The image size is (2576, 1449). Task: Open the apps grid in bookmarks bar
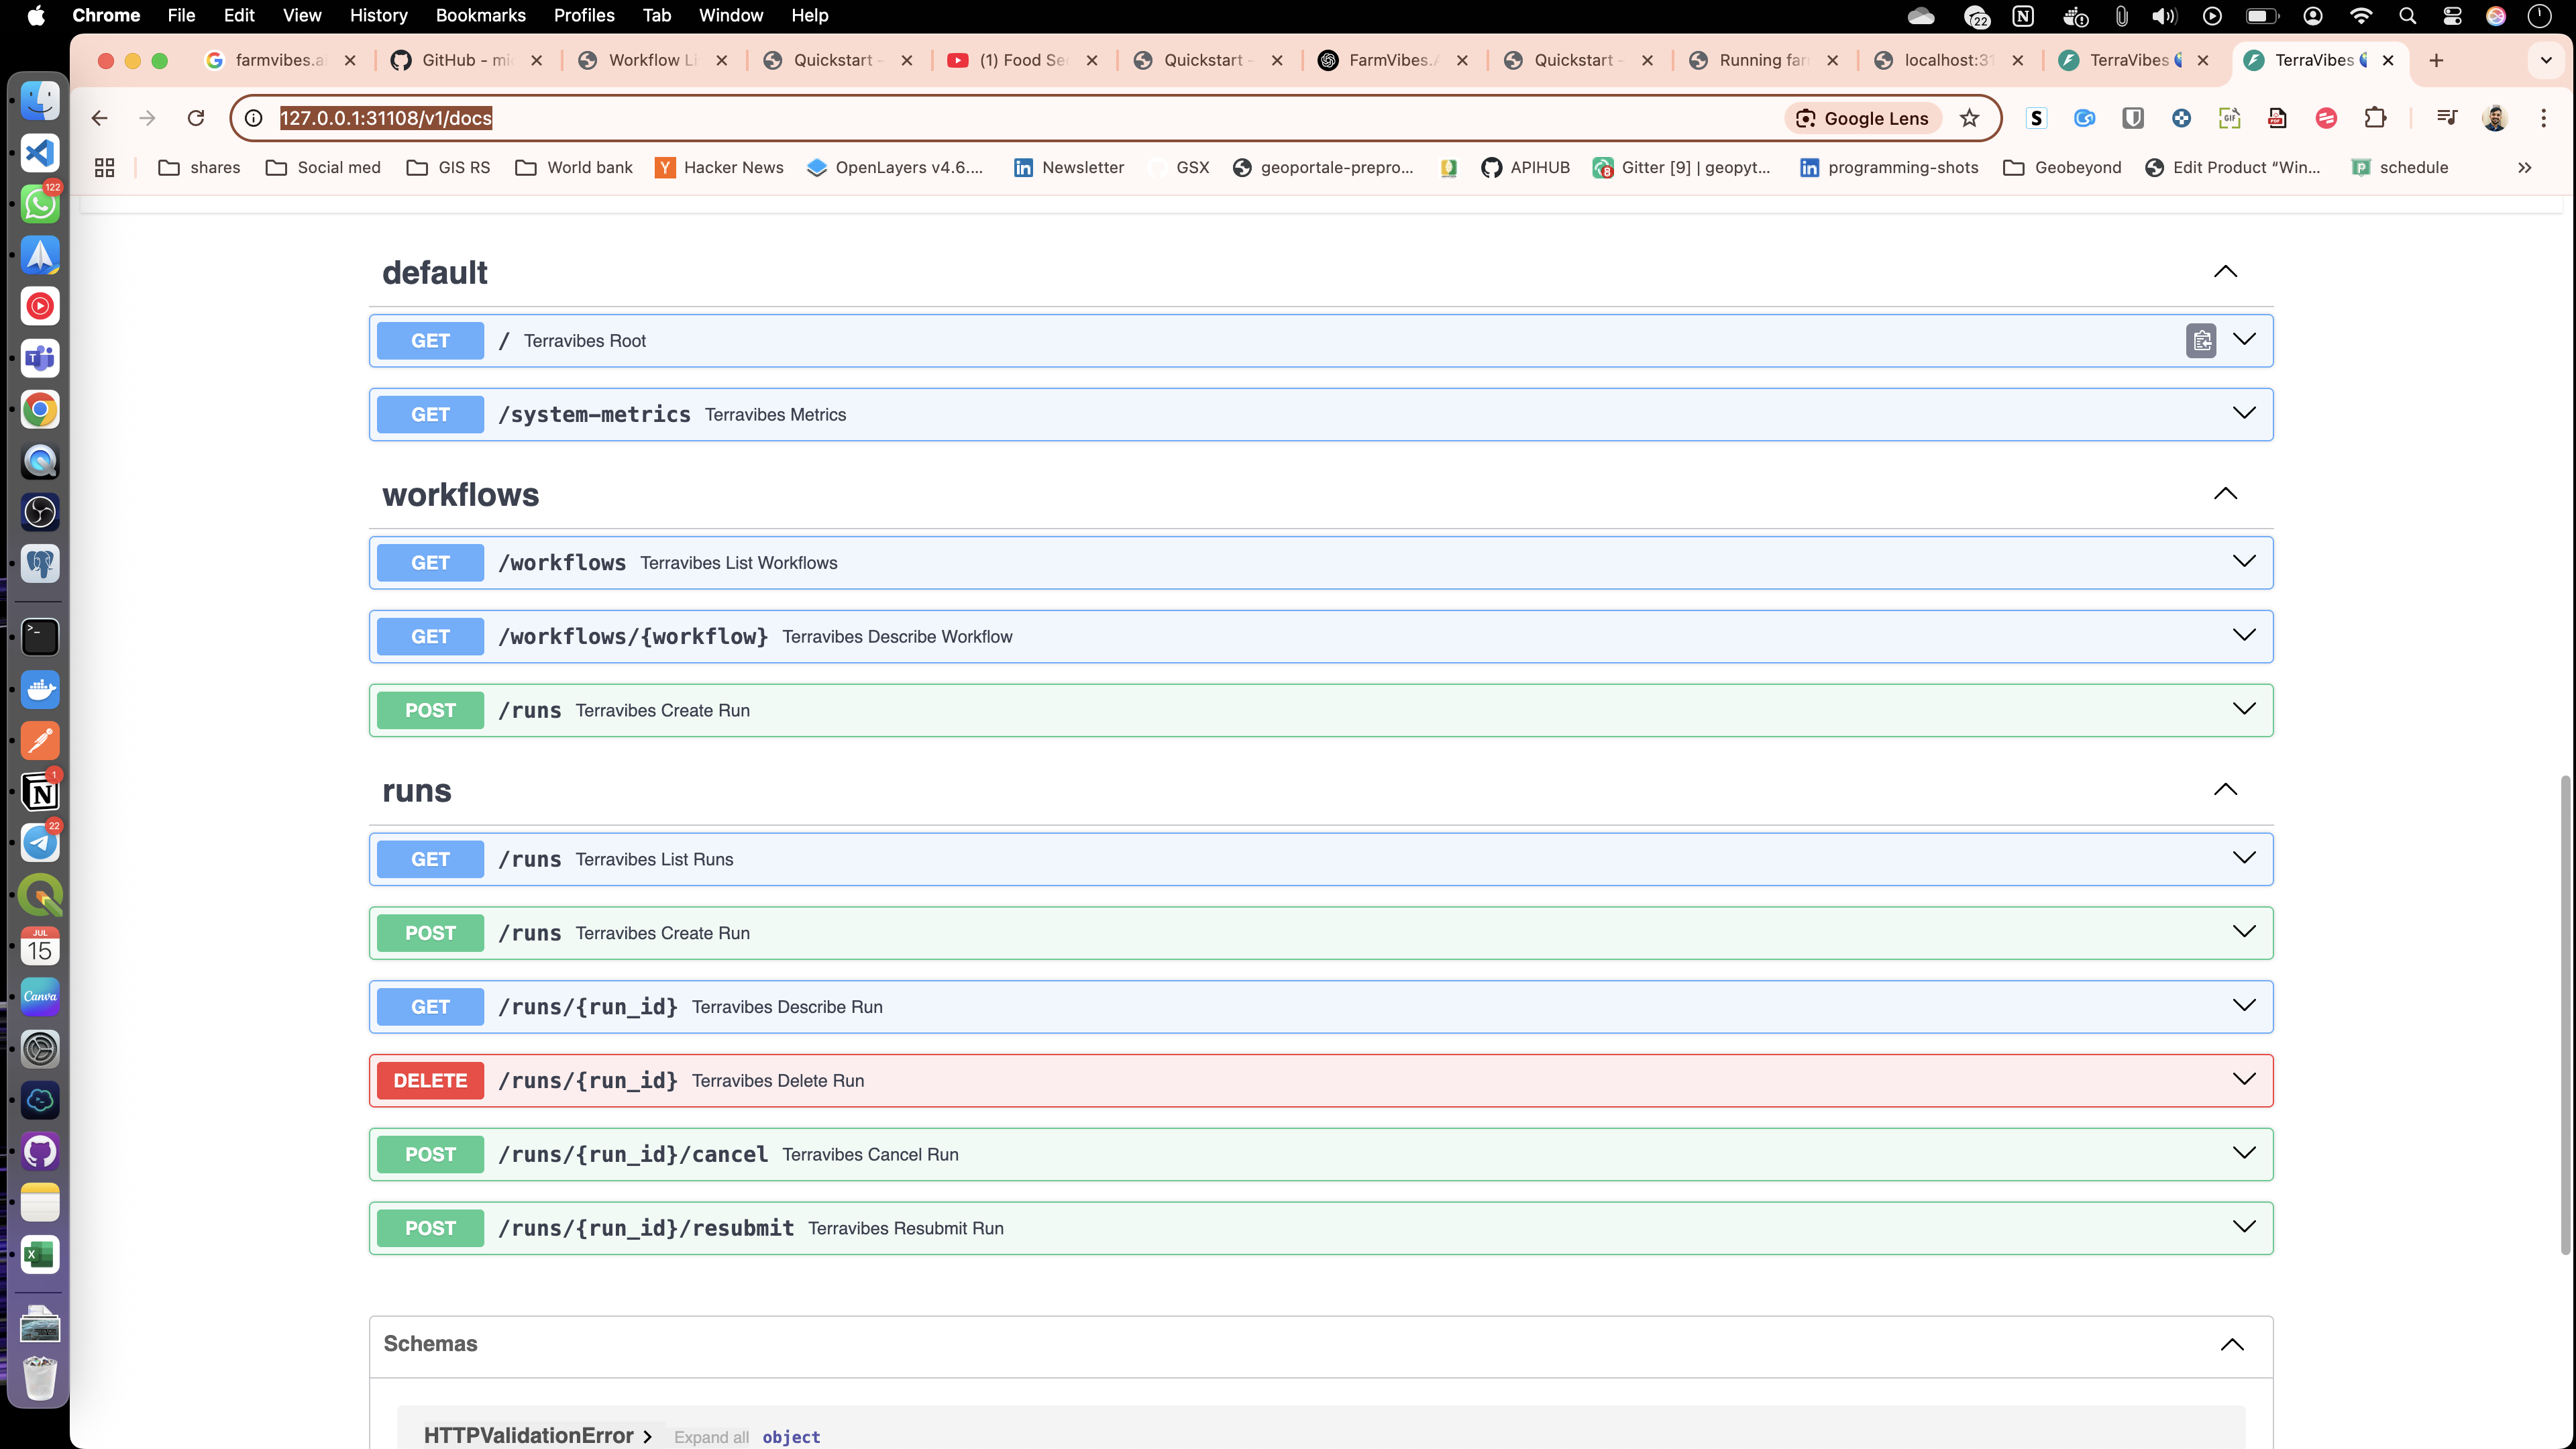[x=104, y=167]
